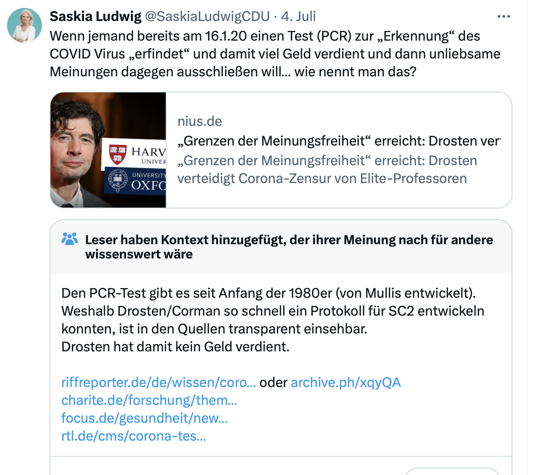Open the archive.ph/xqyQA link
This screenshot has width=537, height=475.
pos(346,383)
